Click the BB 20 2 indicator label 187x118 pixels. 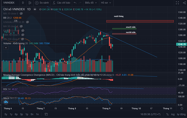point(7,18)
